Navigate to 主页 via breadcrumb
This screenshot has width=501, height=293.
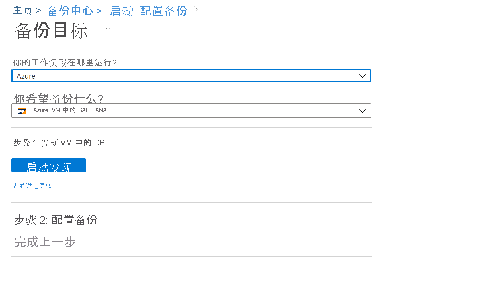point(23,10)
